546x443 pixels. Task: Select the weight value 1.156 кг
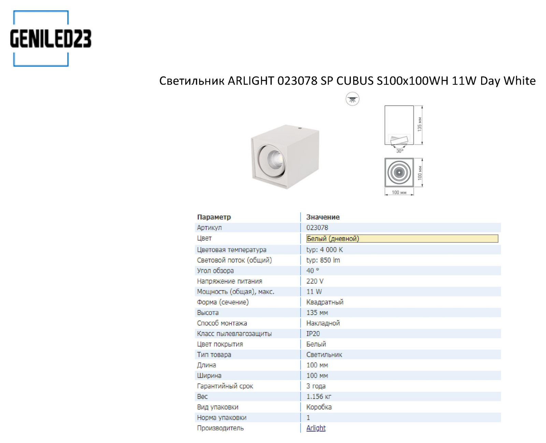point(319,397)
